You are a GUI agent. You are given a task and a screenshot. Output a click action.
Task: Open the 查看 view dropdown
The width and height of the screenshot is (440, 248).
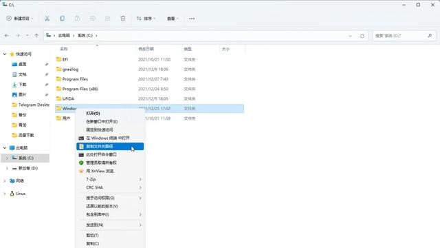coord(173,19)
